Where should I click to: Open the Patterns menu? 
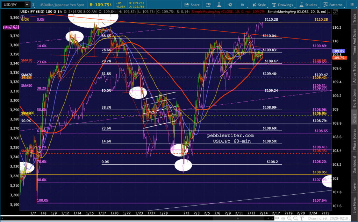coord(333,5)
